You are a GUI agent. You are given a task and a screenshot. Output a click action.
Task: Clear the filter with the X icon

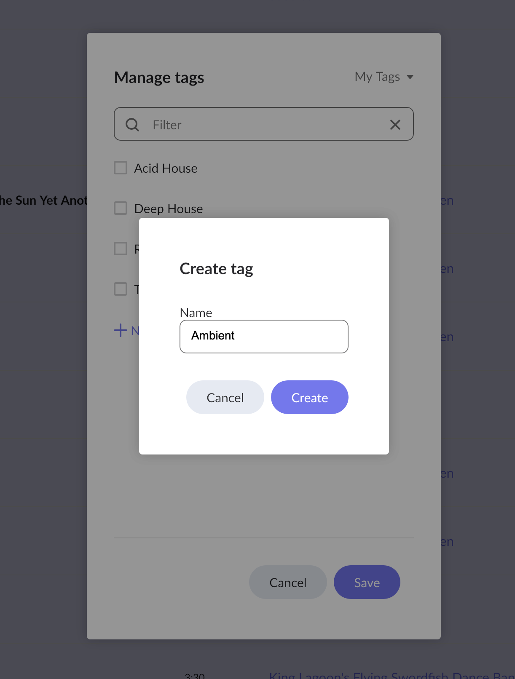[395, 125]
